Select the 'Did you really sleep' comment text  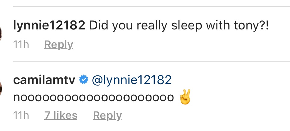click(179, 26)
